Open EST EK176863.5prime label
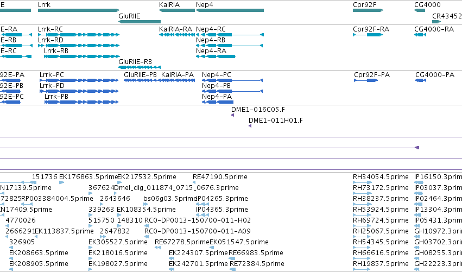The width and height of the screenshot is (462, 272). (x=88, y=177)
